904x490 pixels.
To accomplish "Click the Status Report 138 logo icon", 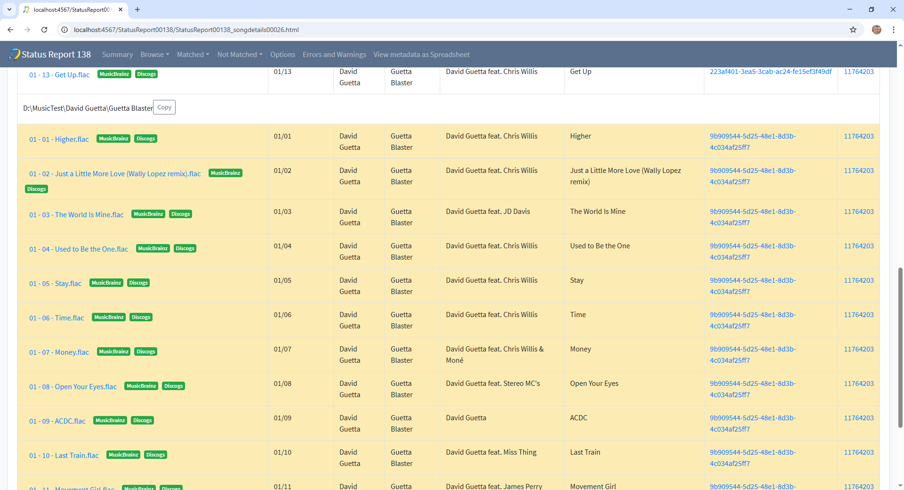I will [14, 54].
